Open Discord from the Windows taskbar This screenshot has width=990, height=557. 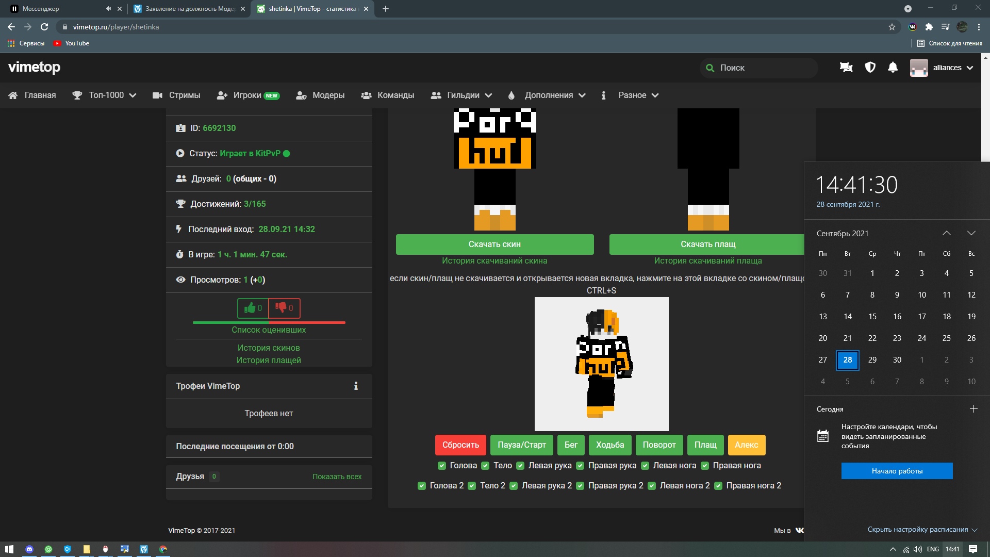coord(29,549)
